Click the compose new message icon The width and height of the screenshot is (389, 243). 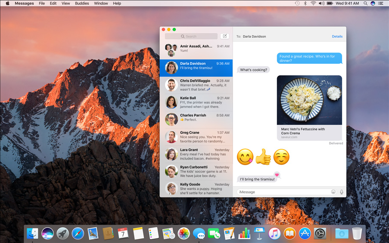click(x=225, y=36)
